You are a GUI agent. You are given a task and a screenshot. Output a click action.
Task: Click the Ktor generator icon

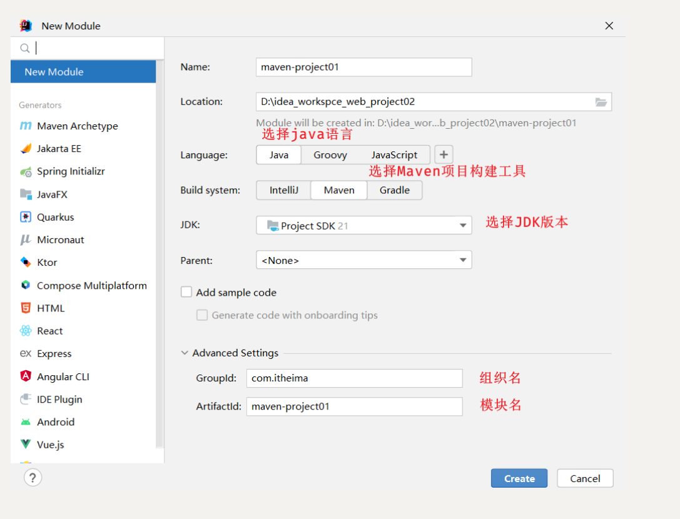click(26, 263)
